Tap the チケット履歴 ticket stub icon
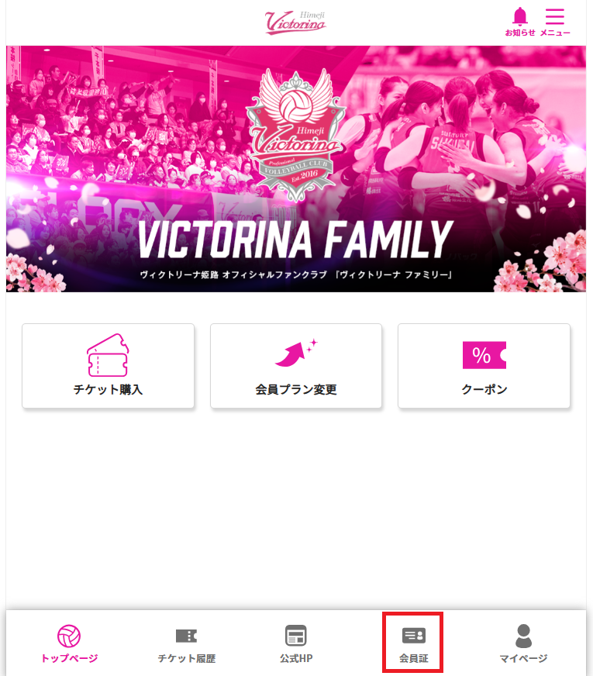The height and width of the screenshot is (676, 593). pyautogui.click(x=186, y=636)
